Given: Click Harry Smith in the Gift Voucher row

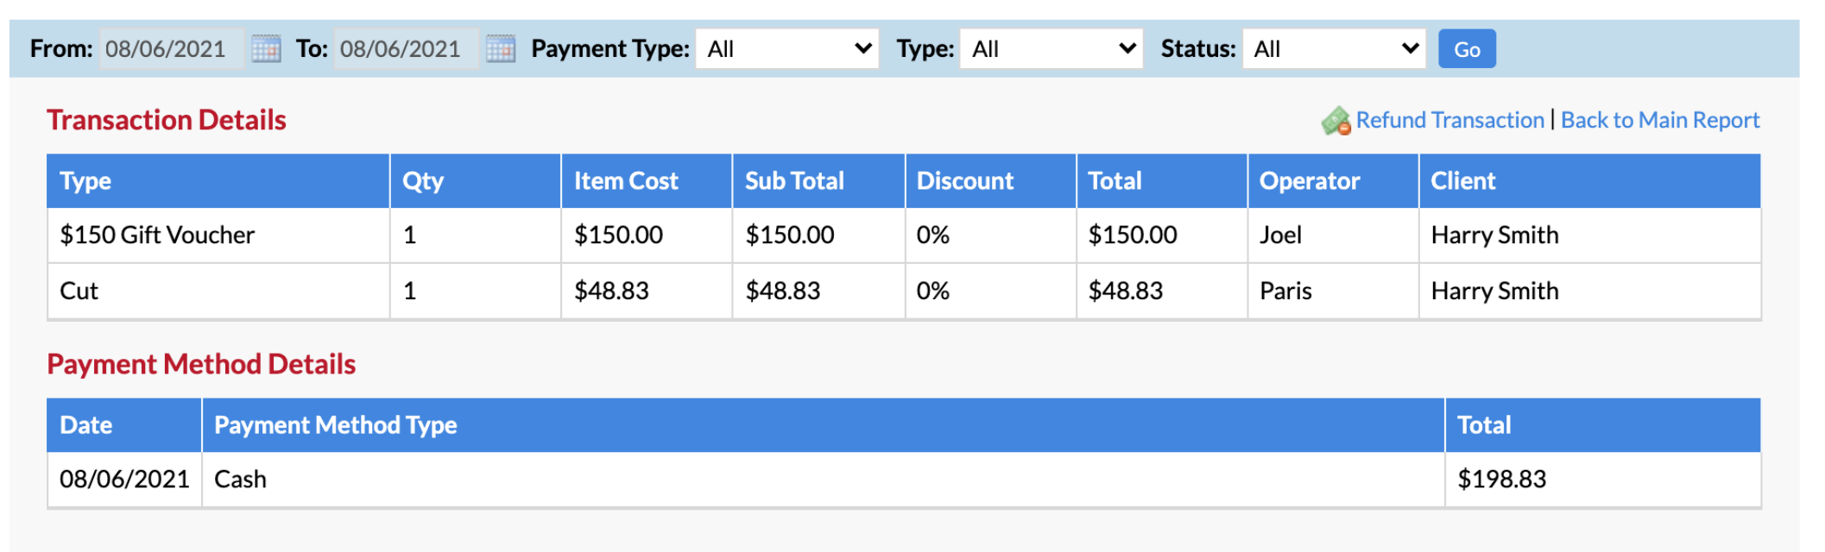Looking at the screenshot, I should 1590,235.
